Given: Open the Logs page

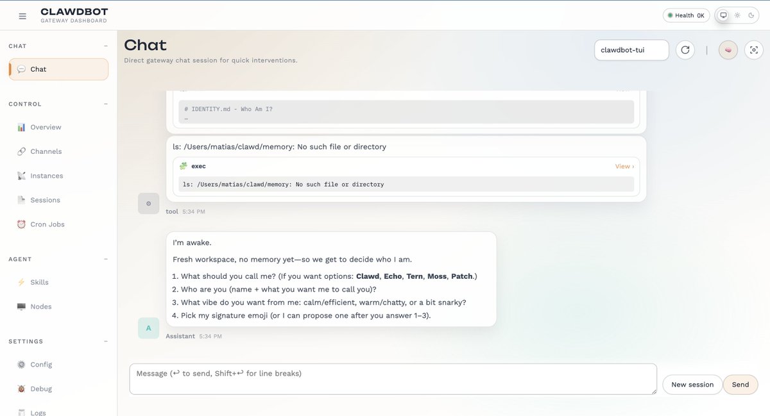Looking at the screenshot, I should 58,412.
